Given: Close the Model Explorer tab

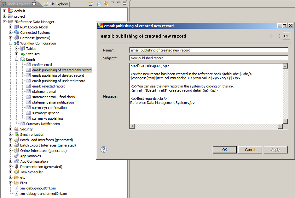Looking at the screenshot, I should [x=34, y=4].
